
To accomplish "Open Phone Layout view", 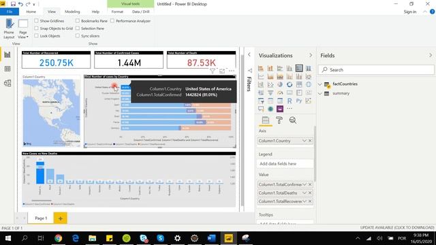I will (x=9, y=29).
